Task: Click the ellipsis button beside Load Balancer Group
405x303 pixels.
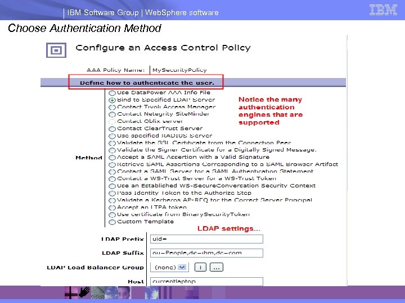Action: click(x=217, y=268)
